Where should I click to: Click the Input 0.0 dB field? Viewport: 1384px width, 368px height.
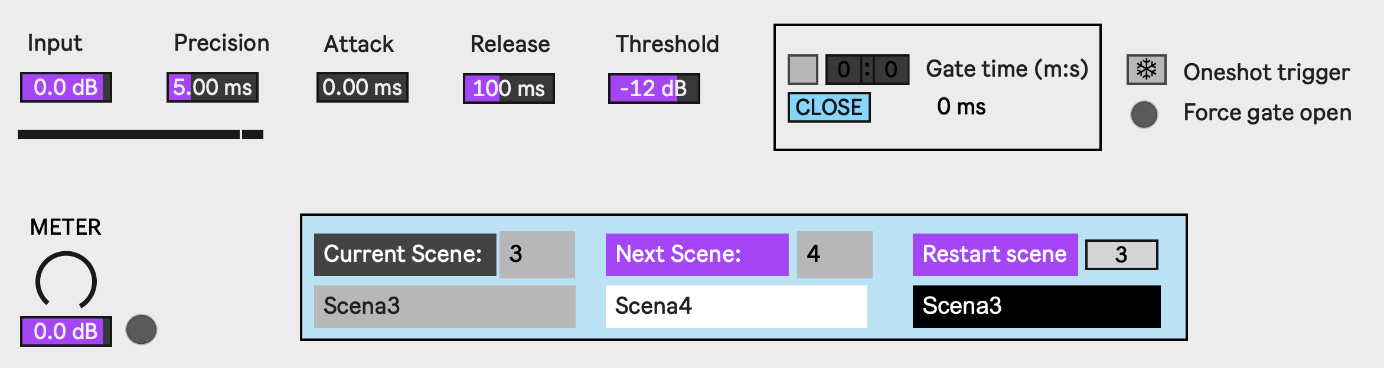[66, 87]
